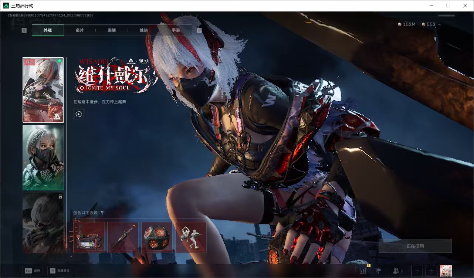The width and height of the screenshot is (474, 278).
Task: Click the 正在使用 button
Action: (415, 246)
